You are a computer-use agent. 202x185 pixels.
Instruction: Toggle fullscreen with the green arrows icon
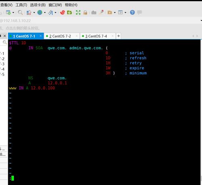(78, 12)
